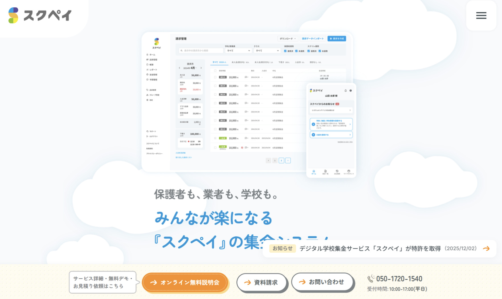The image size is (502, 299).
Task: Click the orange arrow on the お知らせ banner
Action: (x=486, y=249)
